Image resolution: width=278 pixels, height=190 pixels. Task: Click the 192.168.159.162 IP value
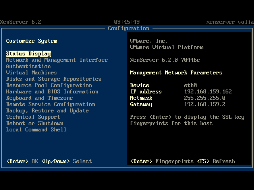coord(208,91)
